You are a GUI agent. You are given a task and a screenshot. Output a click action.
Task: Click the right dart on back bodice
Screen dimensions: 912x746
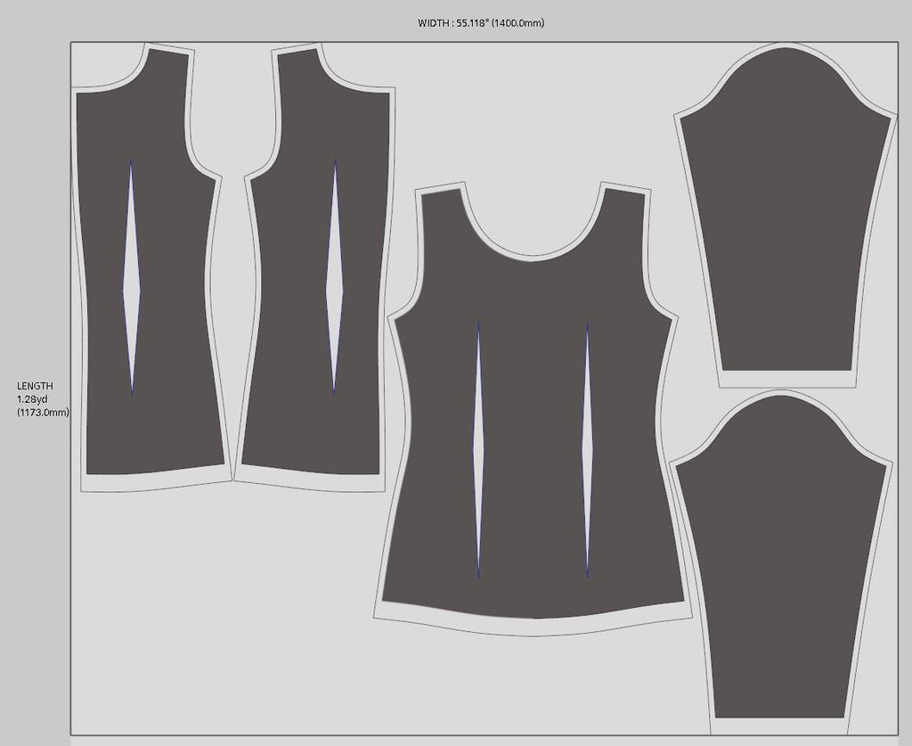588,450
